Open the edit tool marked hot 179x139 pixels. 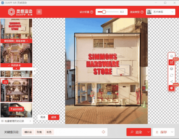171,62
